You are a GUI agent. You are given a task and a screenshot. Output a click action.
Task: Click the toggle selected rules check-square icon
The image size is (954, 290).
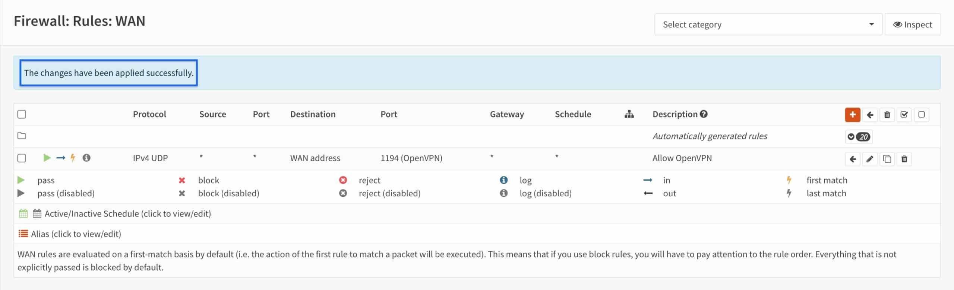[904, 115]
